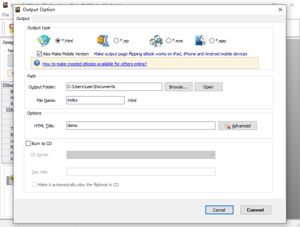
Task: Click the EXE gears output icon
Action: [x=156, y=41]
